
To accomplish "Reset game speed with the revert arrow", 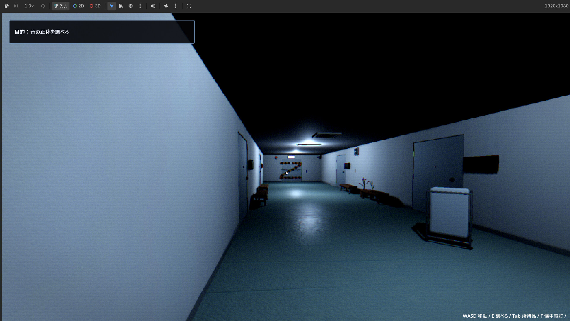I will tap(43, 6).
